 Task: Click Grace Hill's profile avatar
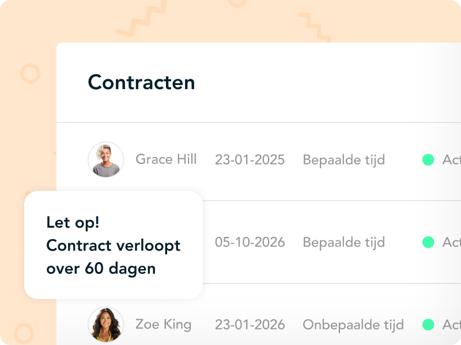tap(105, 159)
